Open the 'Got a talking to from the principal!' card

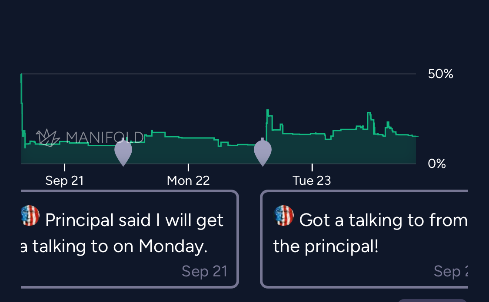point(365,239)
